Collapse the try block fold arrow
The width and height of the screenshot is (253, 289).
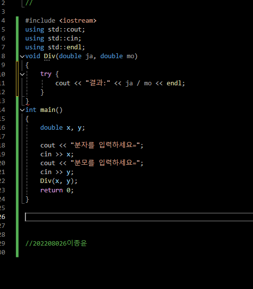[x=22, y=74]
